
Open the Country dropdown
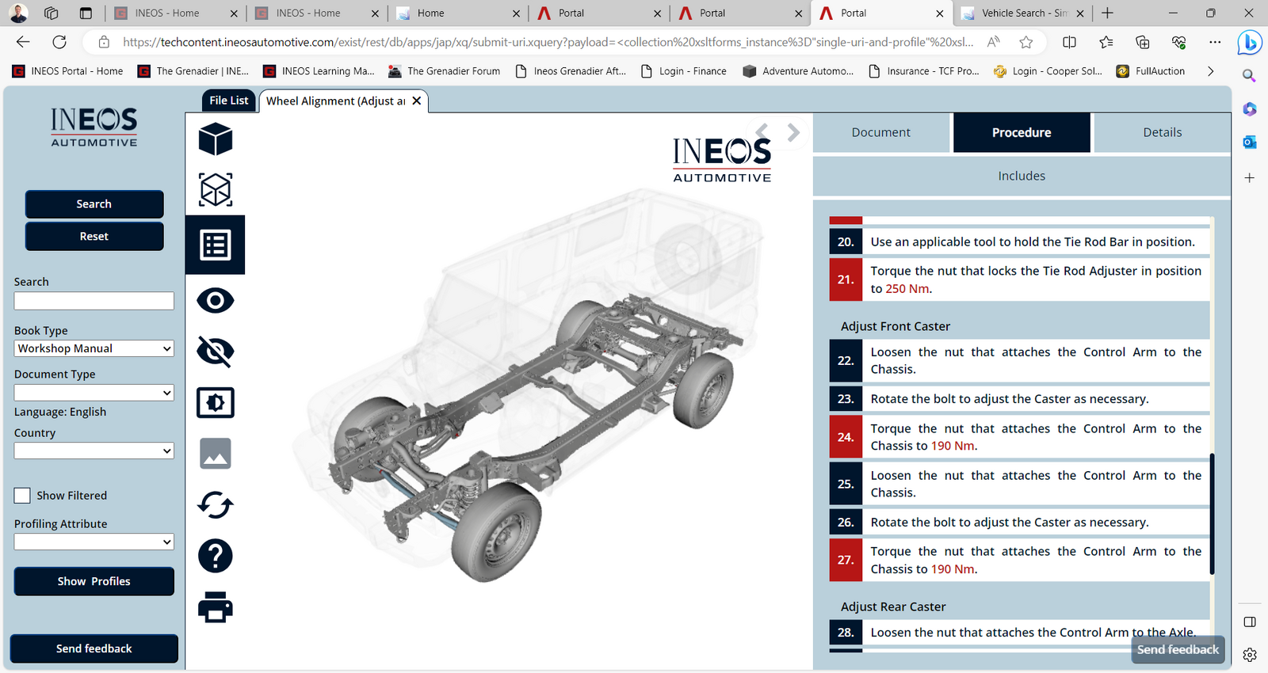click(x=94, y=451)
